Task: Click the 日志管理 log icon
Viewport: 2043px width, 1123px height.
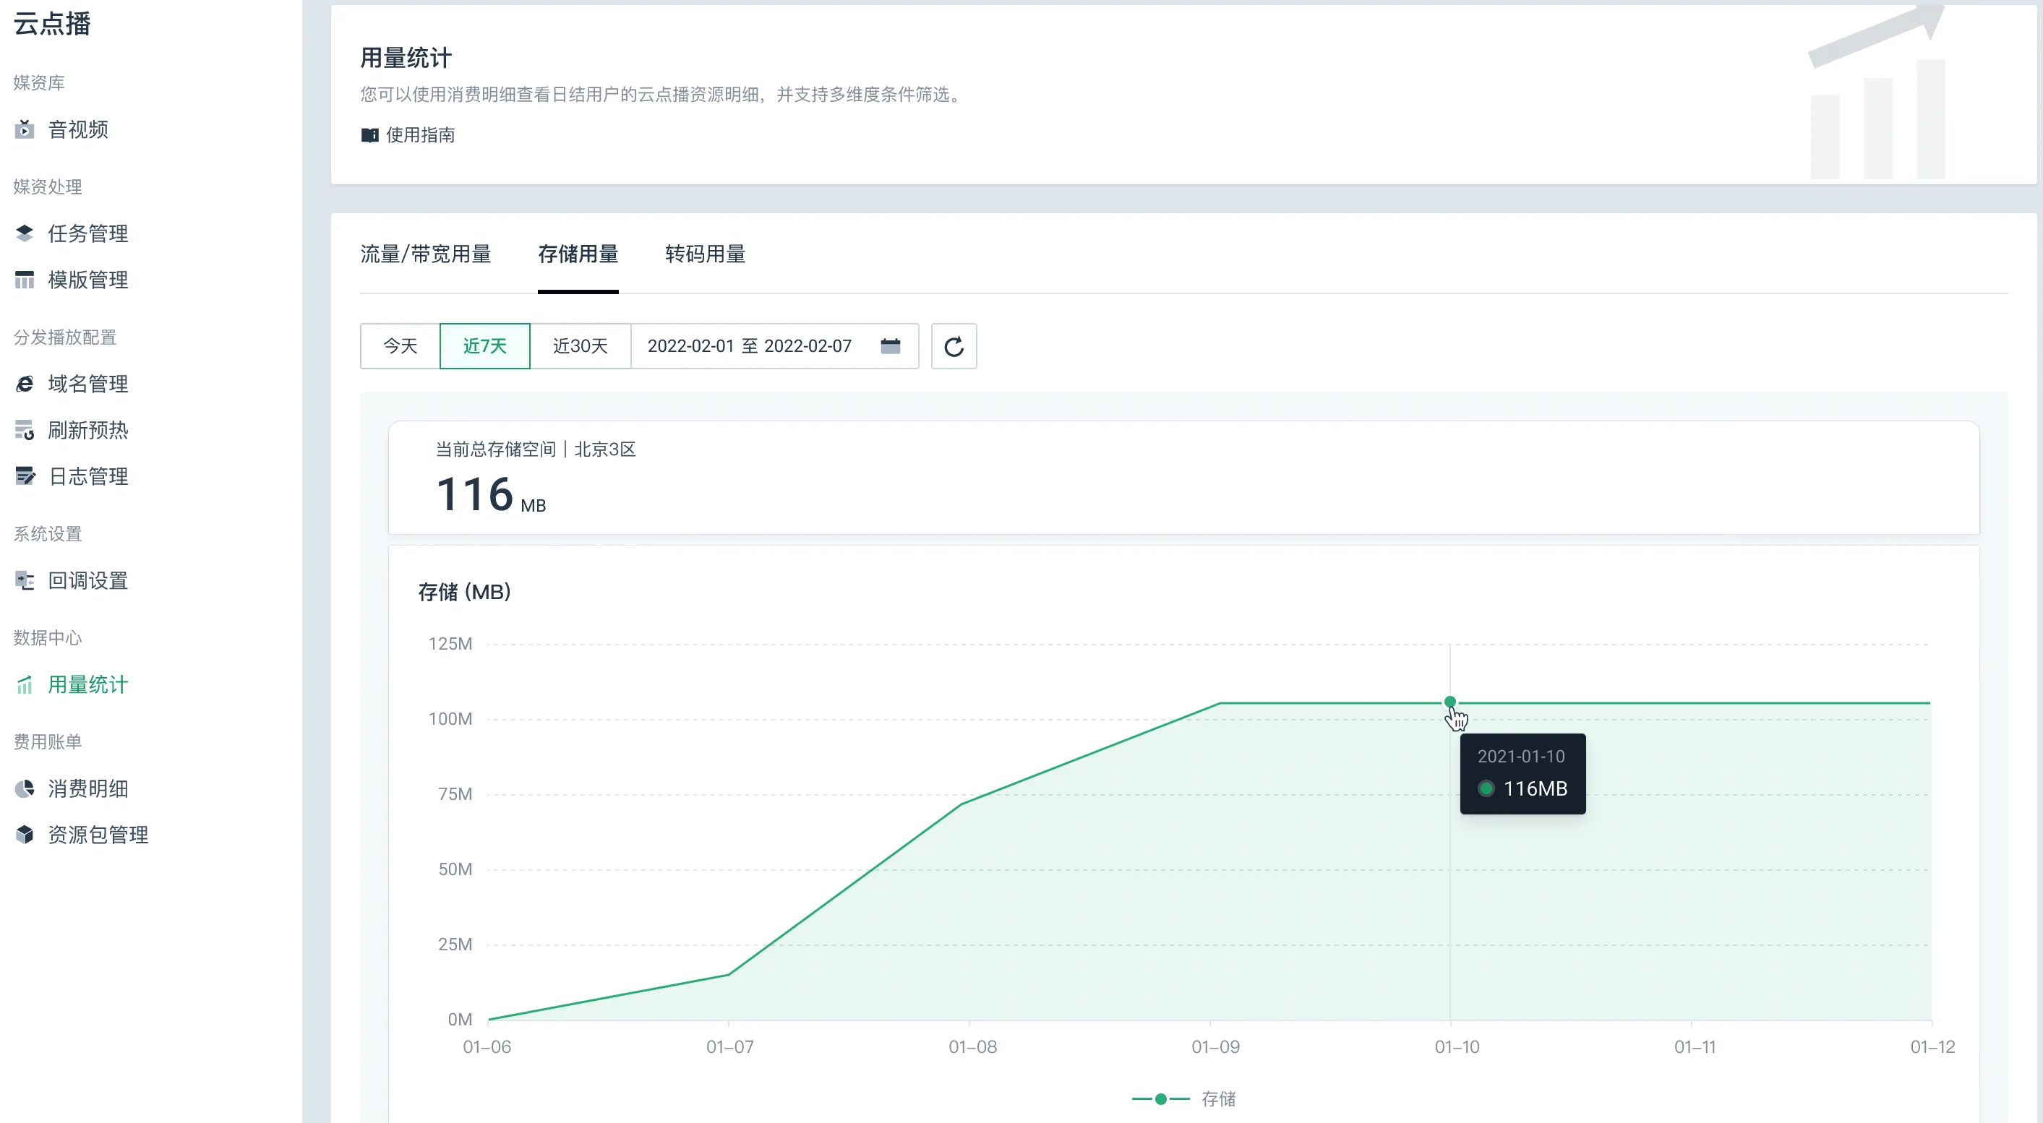Action: (x=25, y=476)
